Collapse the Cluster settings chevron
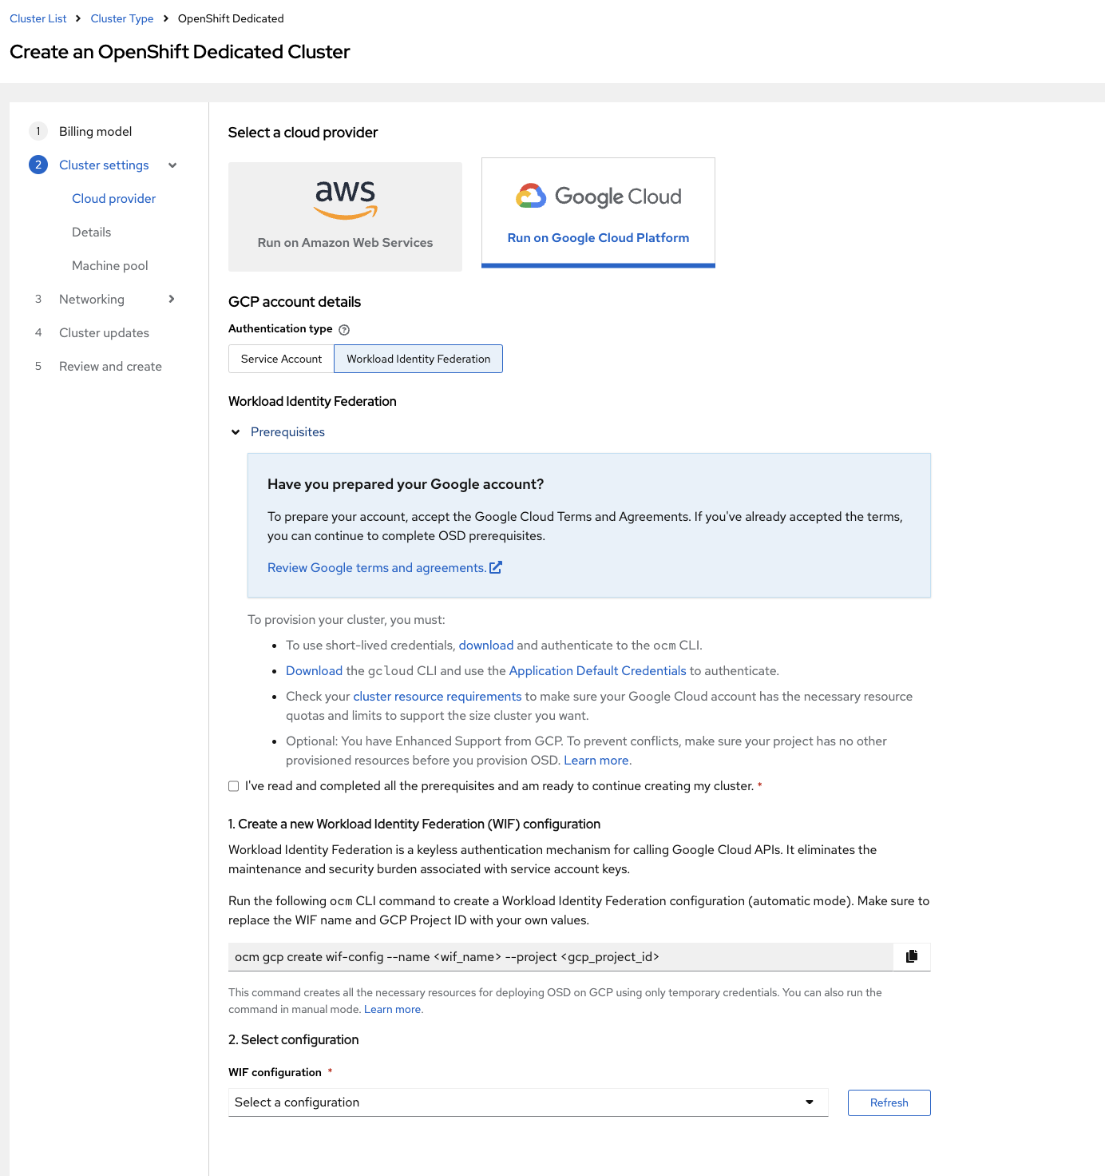This screenshot has height=1176, width=1105. 172,165
